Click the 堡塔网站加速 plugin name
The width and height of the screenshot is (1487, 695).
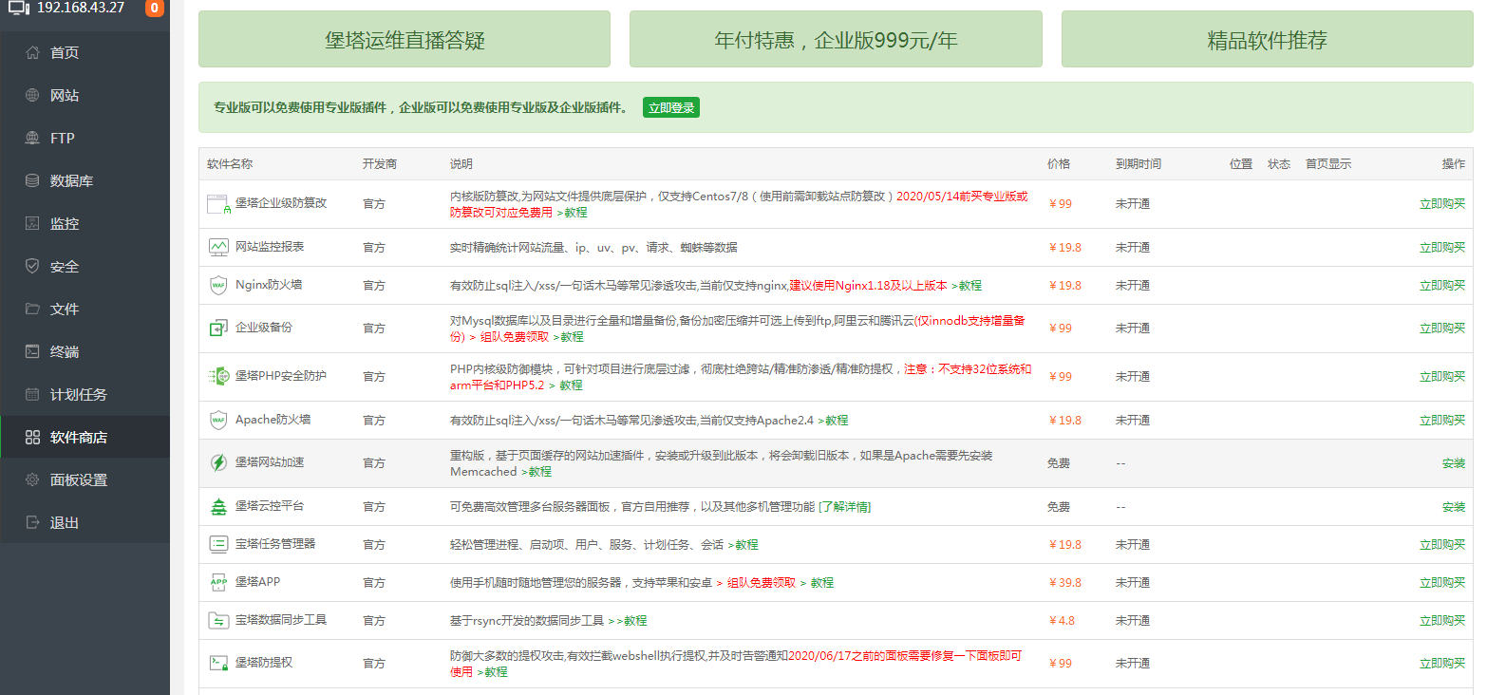[270, 462]
